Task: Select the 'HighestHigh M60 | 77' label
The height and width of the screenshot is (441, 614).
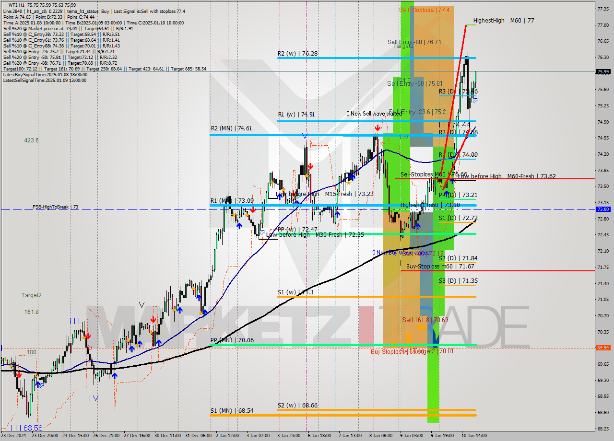Action: tap(504, 21)
